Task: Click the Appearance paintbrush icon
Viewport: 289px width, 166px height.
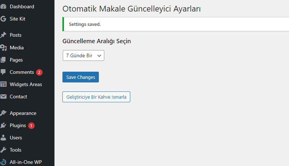Action: 3,113
